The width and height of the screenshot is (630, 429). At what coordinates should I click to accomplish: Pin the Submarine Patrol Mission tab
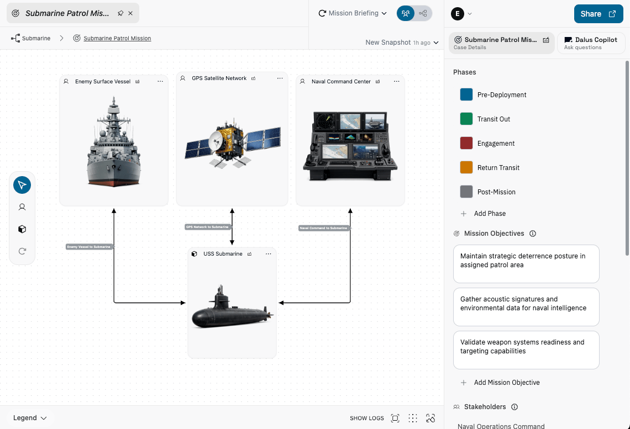(x=120, y=13)
